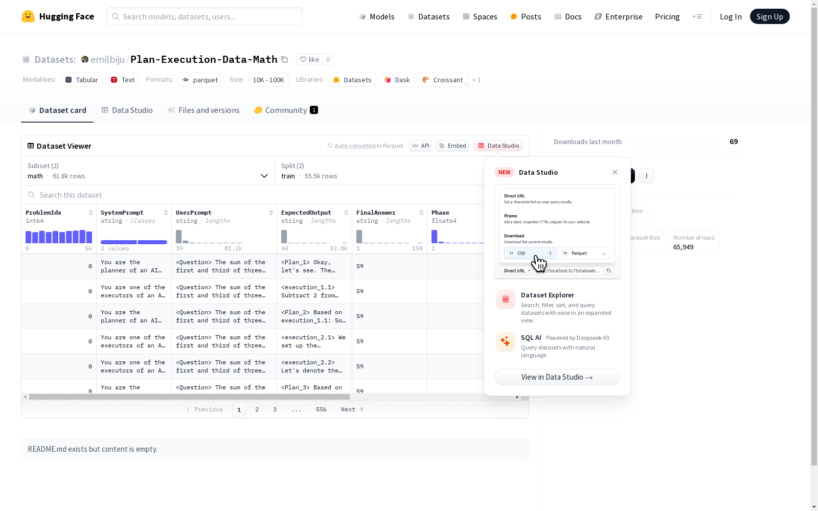Select the parquet format tag
This screenshot has height=511, width=818.
click(200, 80)
